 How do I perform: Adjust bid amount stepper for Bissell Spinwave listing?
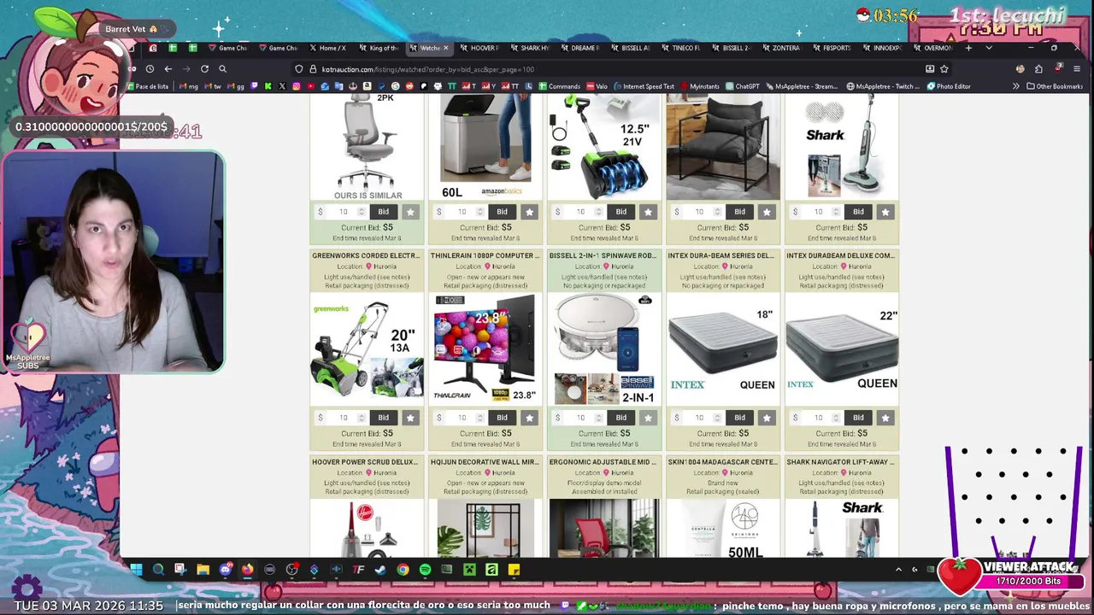click(599, 418)
